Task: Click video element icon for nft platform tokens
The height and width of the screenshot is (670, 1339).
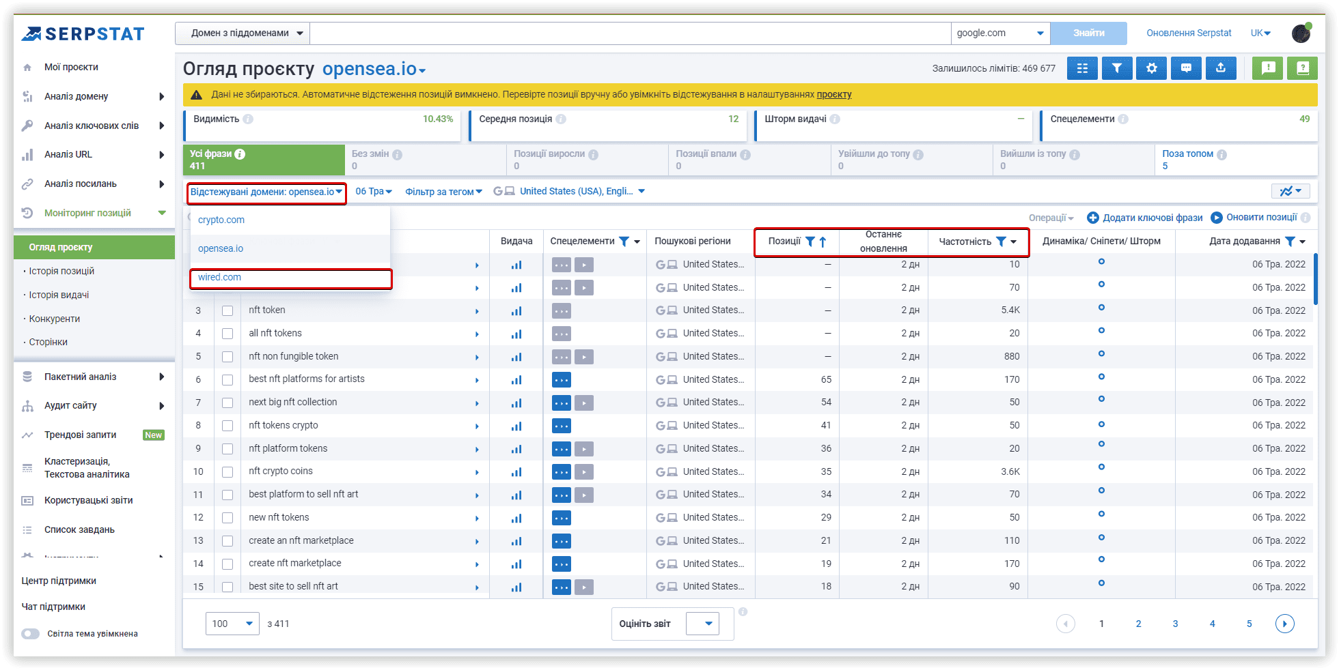Action: (584, 449)
